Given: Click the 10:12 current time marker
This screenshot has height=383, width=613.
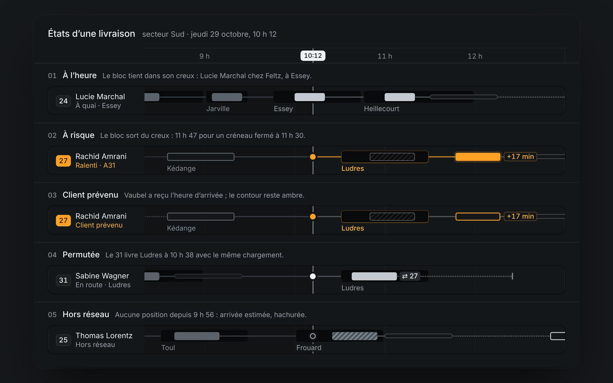Looking at the screenshot, I should [313, 56].
